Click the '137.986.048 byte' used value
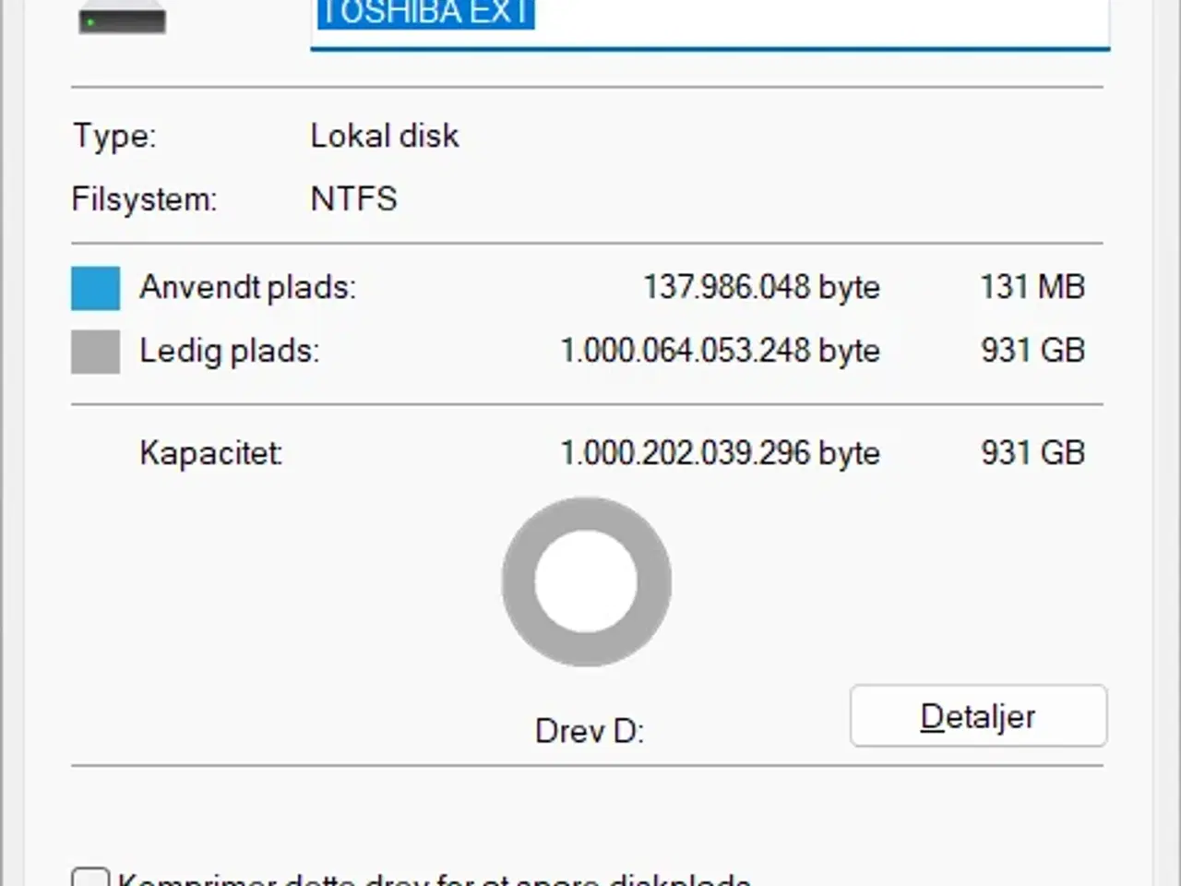 [761, 287]
